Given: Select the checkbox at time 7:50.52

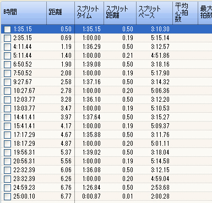Looking at the screenshot, I should (x=8, y=73).
